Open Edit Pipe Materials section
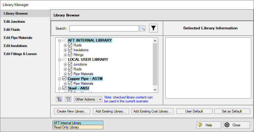This screenshot has height=132, width=254. (x=18, y=38)
